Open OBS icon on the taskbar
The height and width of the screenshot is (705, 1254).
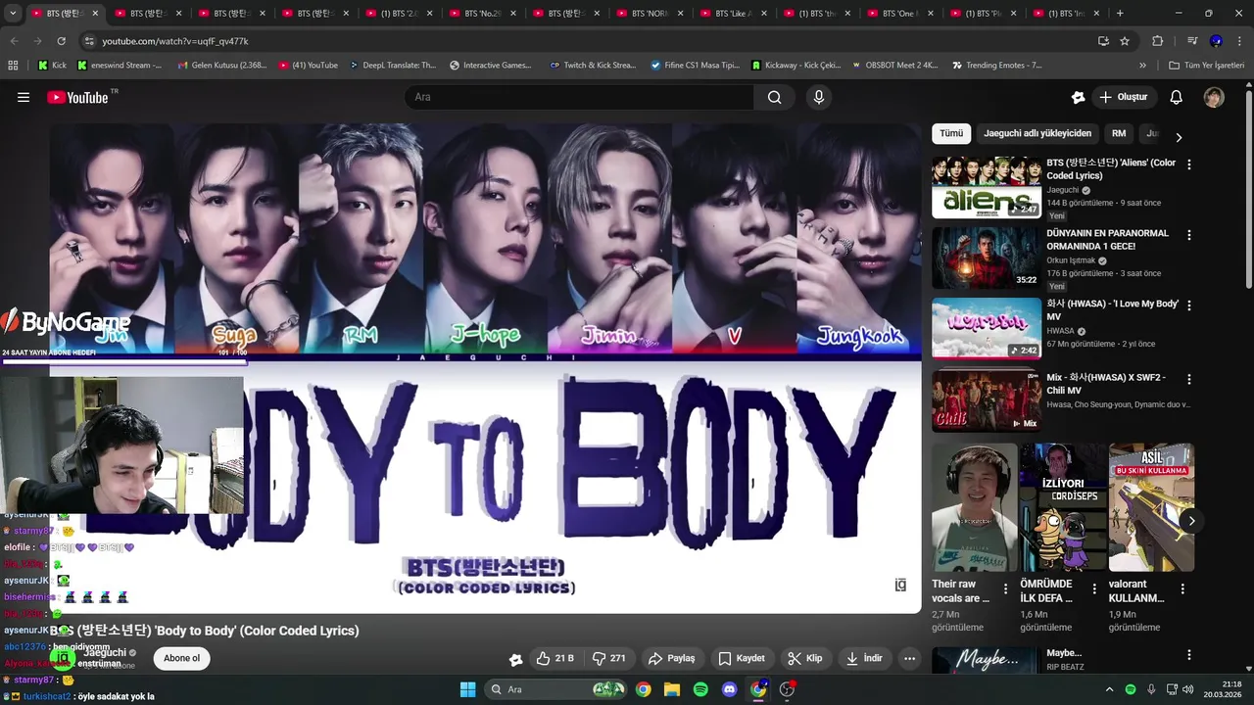point(787,689)
